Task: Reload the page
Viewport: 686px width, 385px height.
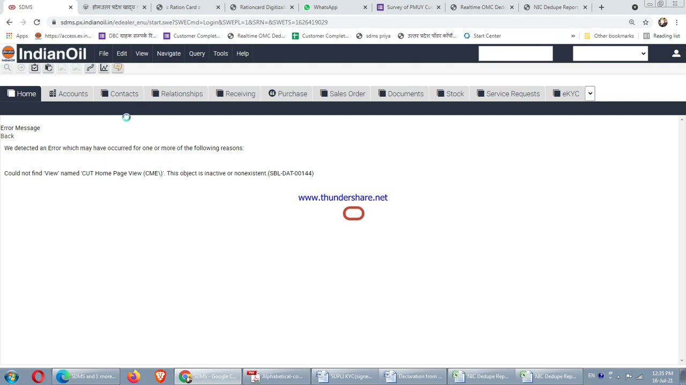Action: coord(36,22)
